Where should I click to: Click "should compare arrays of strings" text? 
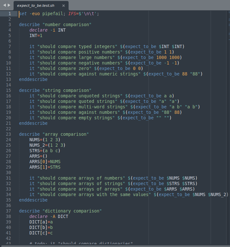click(81, 184)
